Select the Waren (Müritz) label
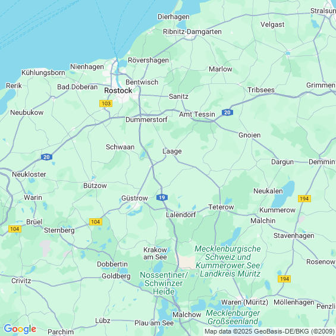 pos(244,302)
